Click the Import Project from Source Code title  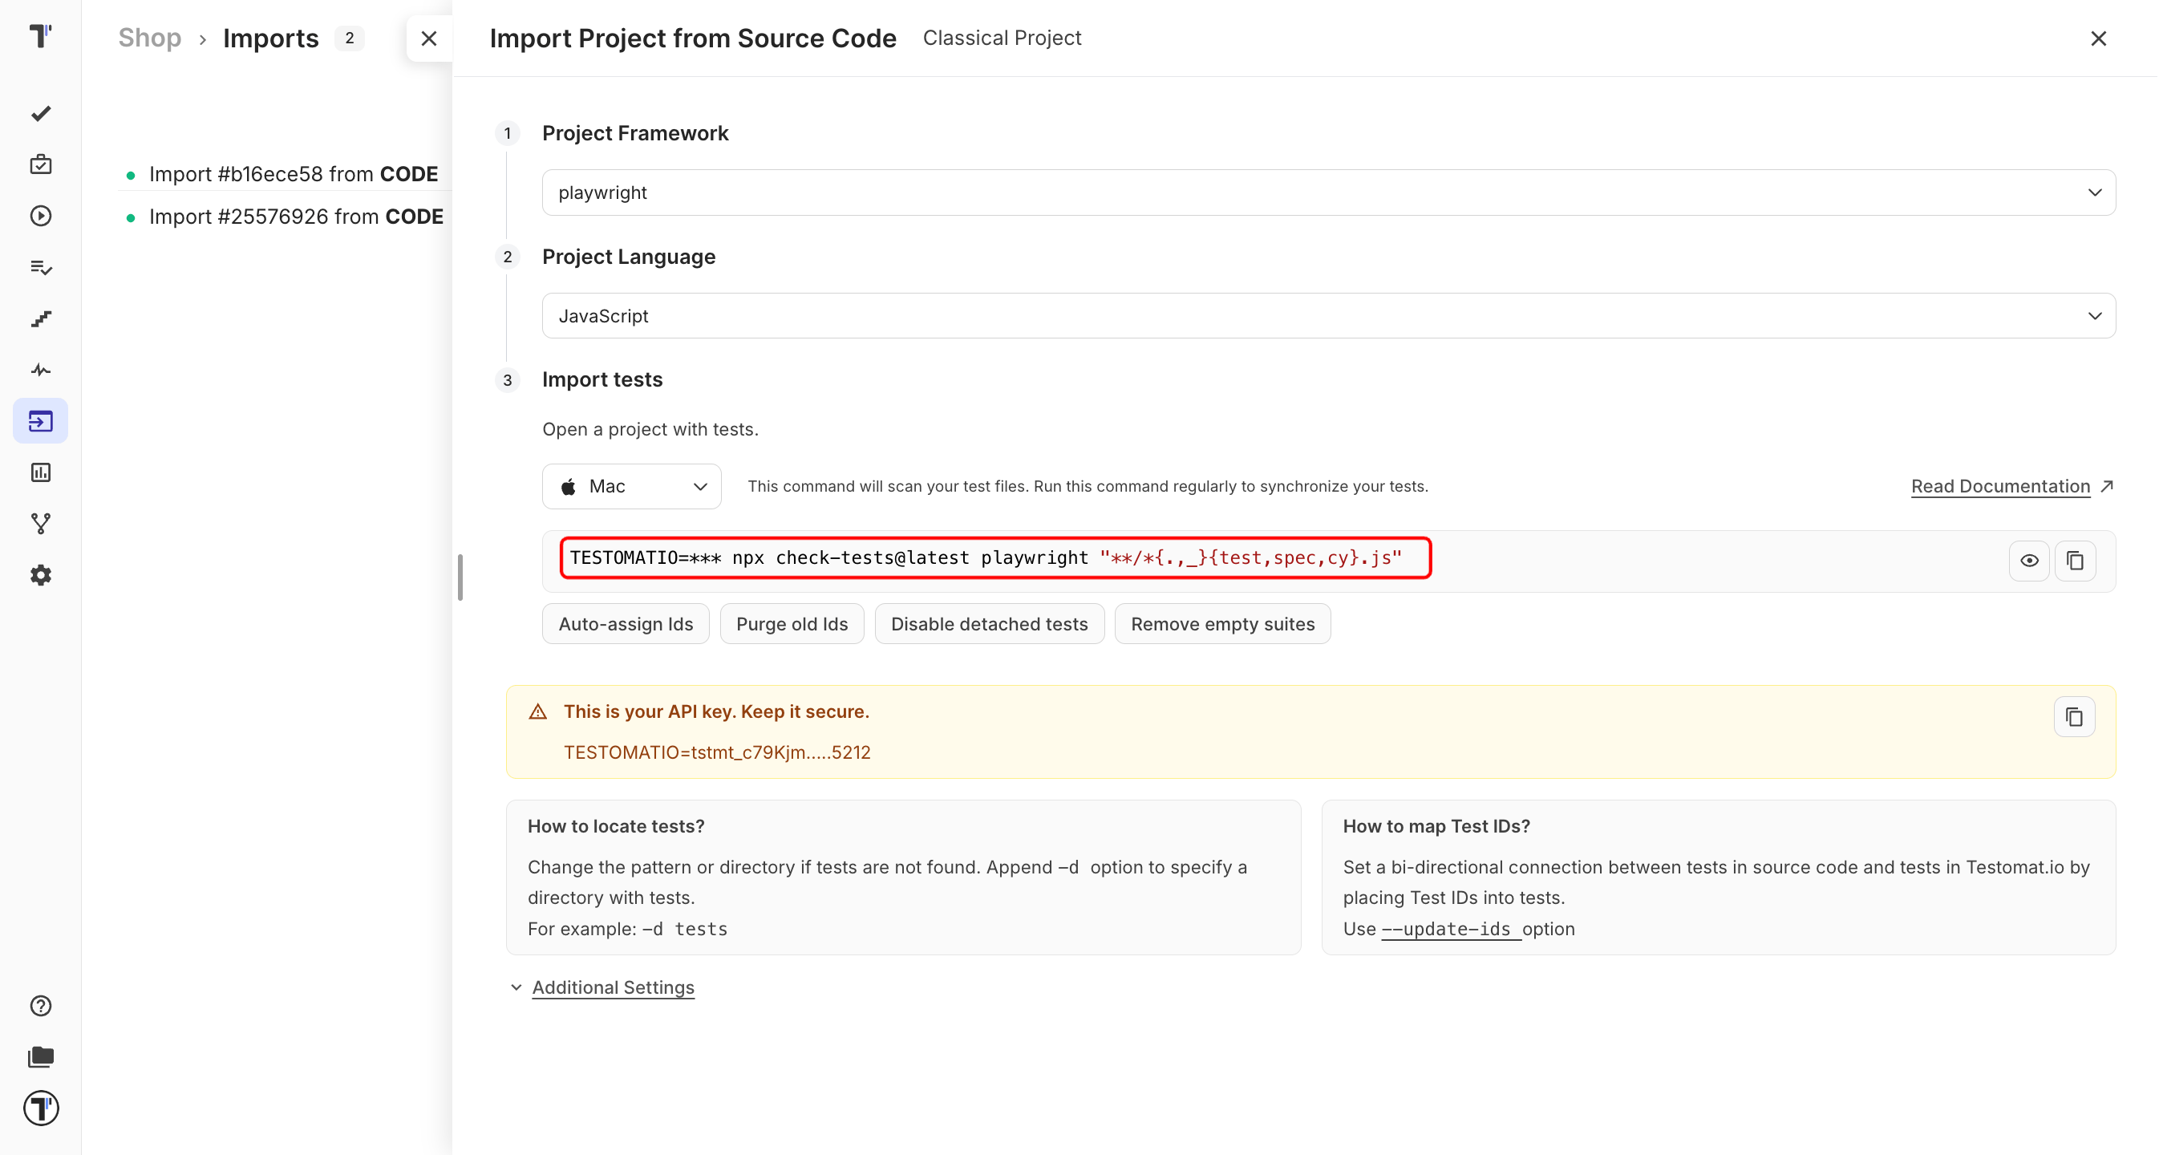click(693, 38)
